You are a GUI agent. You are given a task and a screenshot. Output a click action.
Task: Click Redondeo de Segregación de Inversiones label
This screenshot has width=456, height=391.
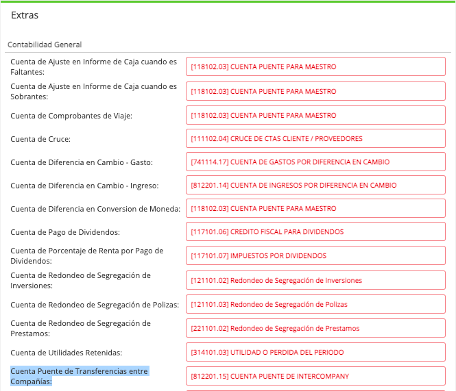[80, 280]
